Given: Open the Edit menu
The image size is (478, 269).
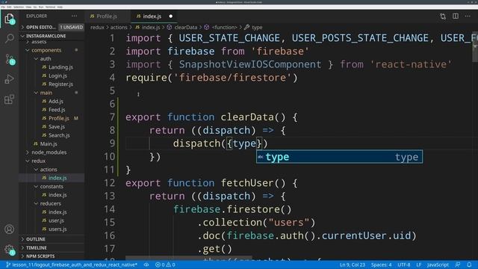Looking at the screenshot, I should point(9,7).
